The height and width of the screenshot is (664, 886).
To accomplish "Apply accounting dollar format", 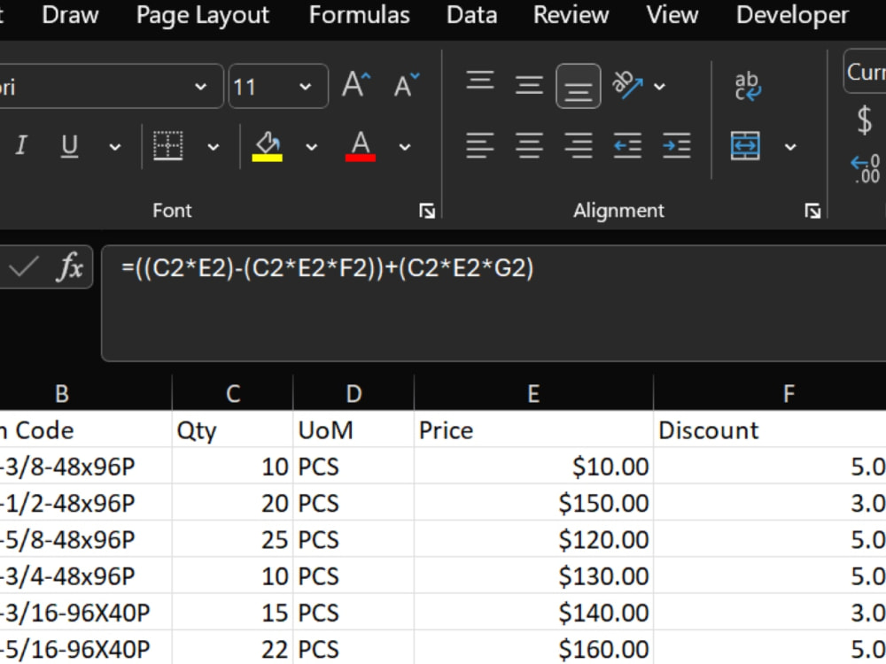I will 865,120.
